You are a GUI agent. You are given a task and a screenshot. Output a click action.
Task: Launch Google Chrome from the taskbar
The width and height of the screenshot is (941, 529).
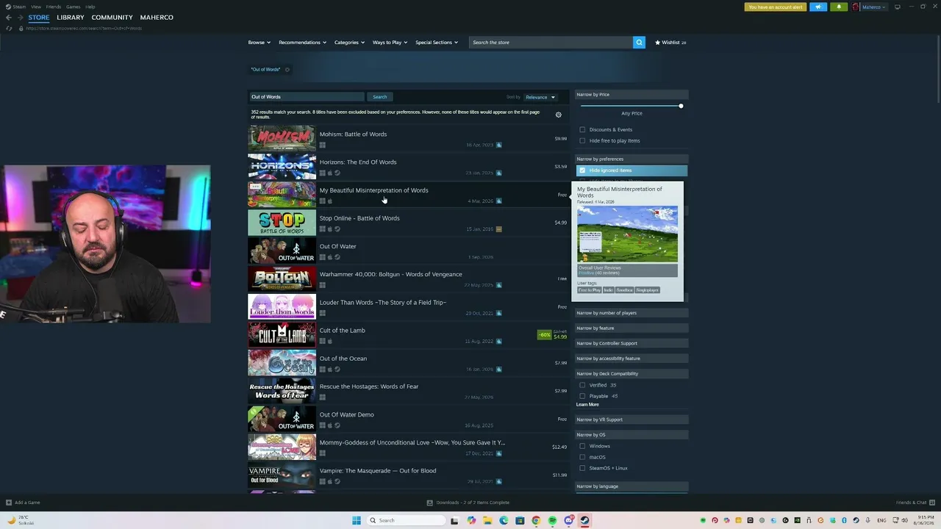(x=536, y=520)
